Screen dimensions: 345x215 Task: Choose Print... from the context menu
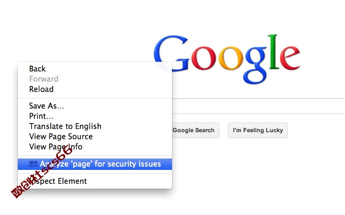(41, 116)
